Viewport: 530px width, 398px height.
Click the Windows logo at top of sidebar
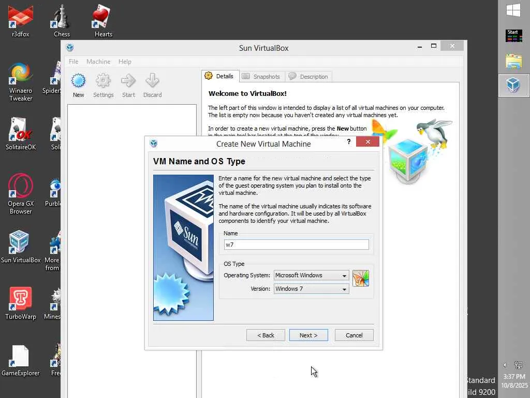tap(513, 10)
